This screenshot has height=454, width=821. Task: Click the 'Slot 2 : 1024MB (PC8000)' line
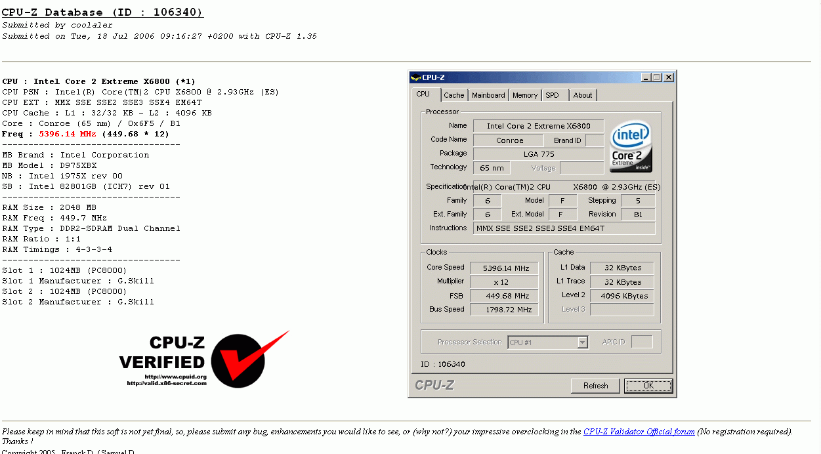pyautogui.click(x=64, y=291)
